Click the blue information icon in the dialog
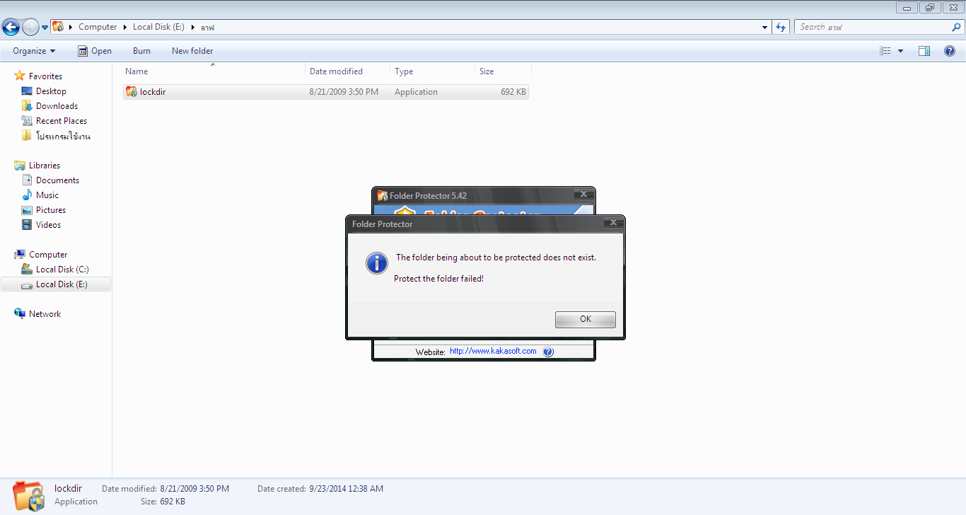966x515 pixels. pos(376,263)
